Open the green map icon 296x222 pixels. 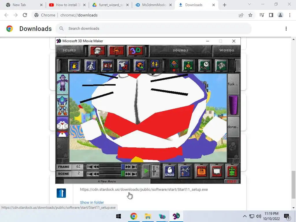(x=232, y=171)
